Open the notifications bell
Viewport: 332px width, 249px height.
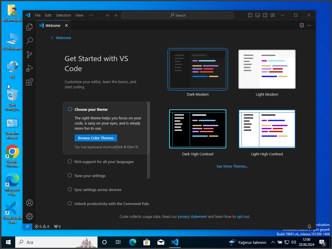309,226
